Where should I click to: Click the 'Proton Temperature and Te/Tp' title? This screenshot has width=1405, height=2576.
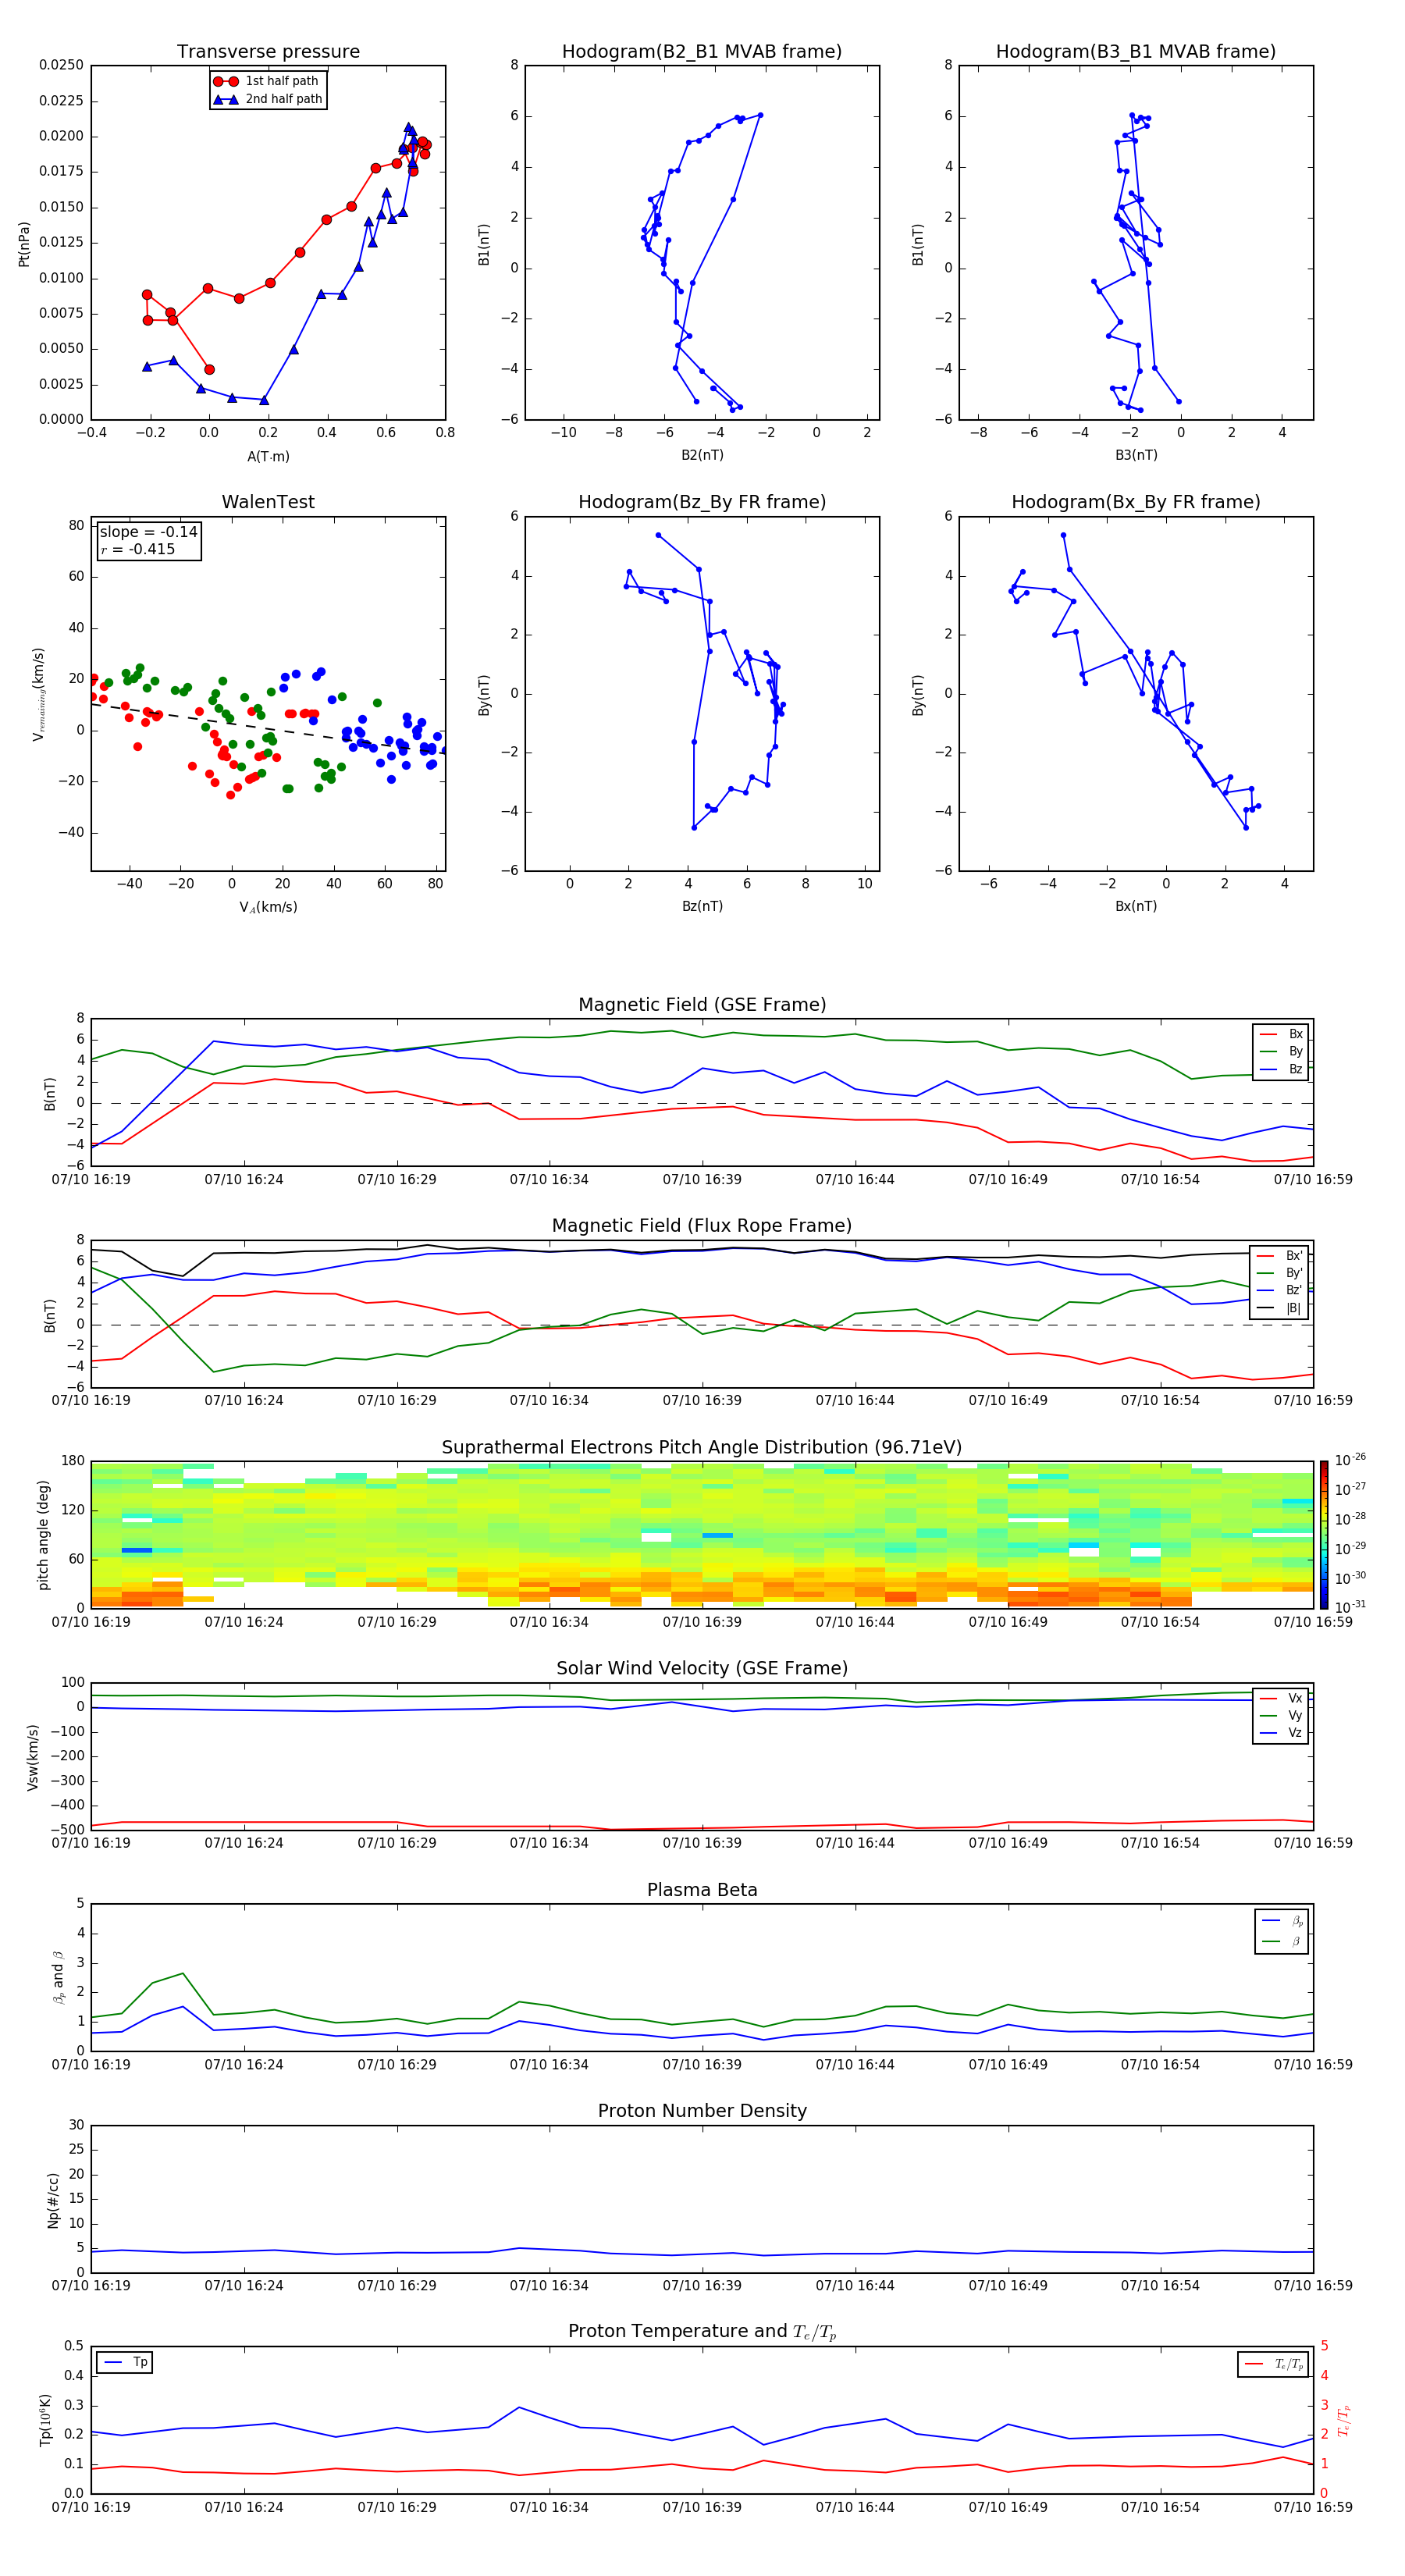(x=702, y=2331)
